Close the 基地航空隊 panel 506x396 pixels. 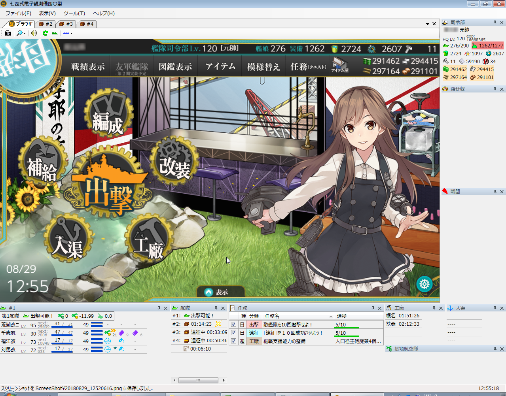[x=502, y=349]
